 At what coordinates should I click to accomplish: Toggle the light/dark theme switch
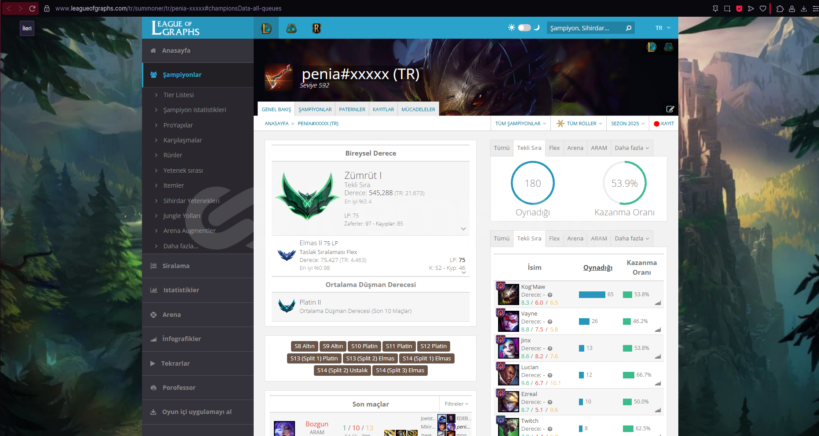pos(524,28)
